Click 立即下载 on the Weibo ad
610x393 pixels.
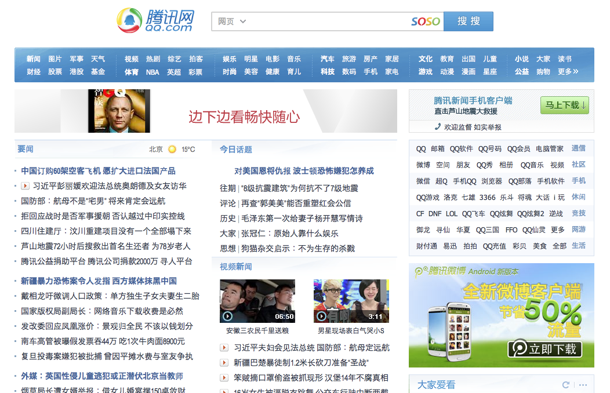point(545,349)
